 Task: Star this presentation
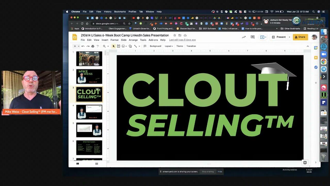(175, 35)
